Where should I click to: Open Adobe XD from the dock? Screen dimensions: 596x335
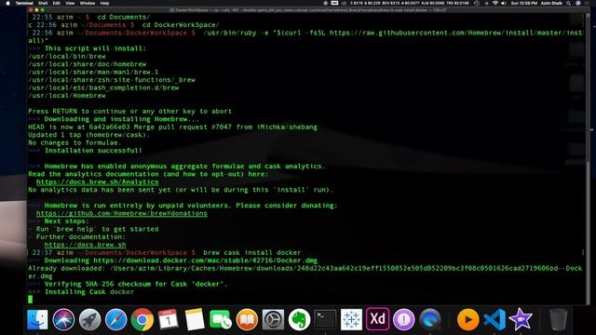[377, 319]
